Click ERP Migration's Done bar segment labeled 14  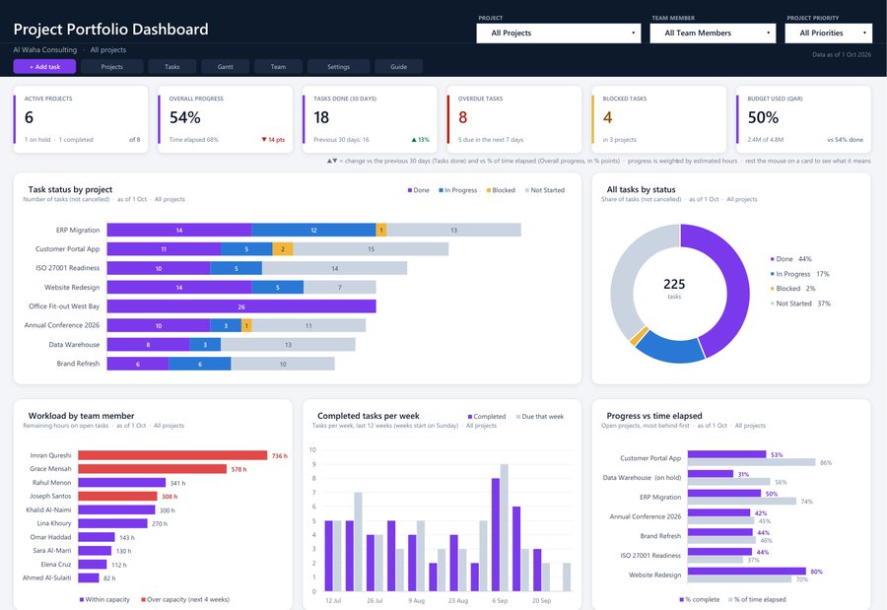(x=179, y=230)
